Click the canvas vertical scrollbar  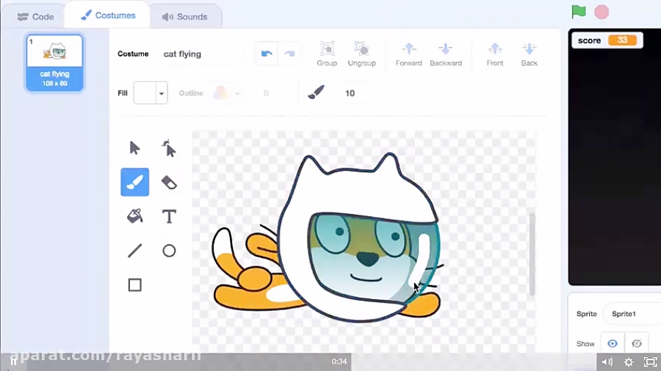click(x=532, y=254)
